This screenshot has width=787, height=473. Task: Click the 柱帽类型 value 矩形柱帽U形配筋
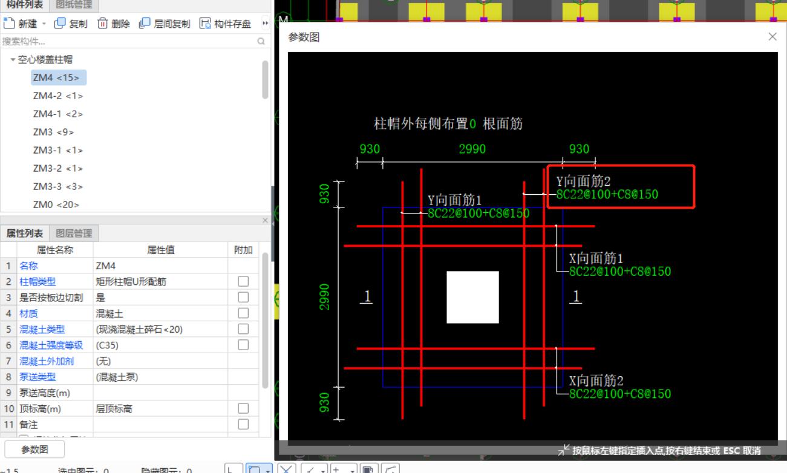[160, 281]
